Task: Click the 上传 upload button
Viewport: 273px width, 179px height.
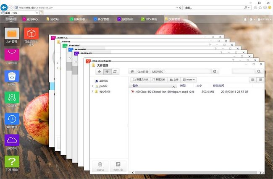Action: pos(174,80)
